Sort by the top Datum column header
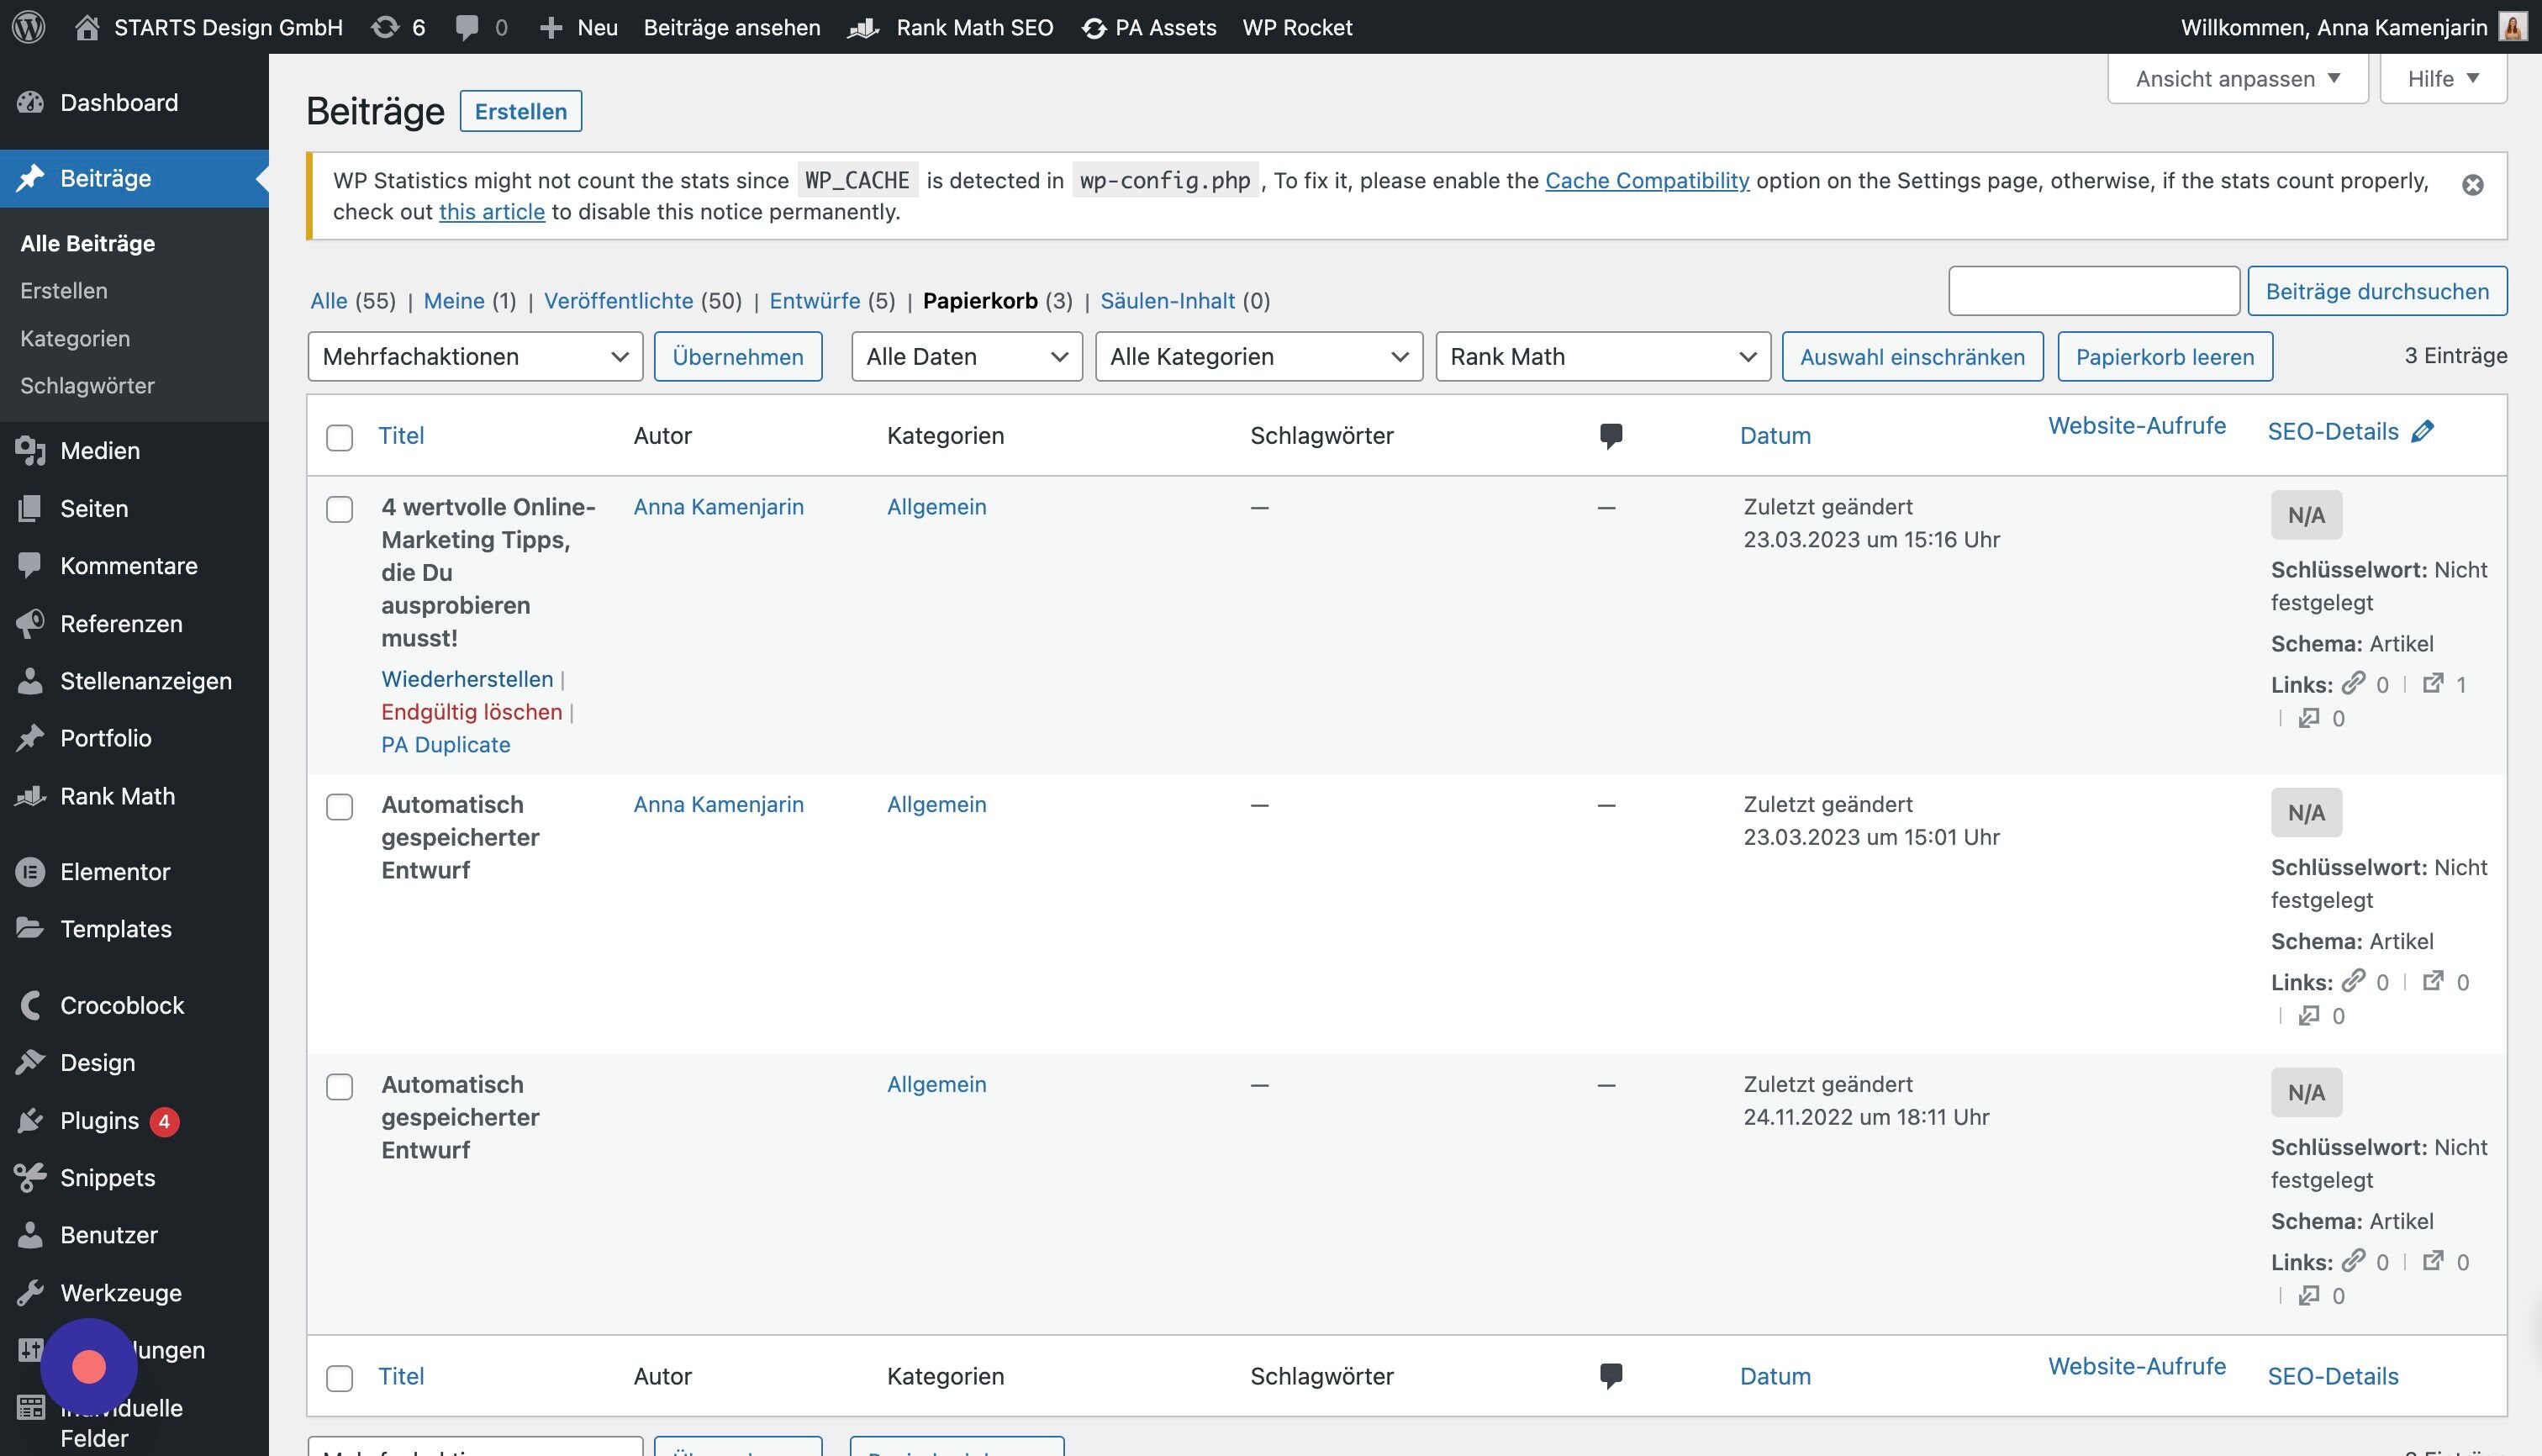The image size is (2542, 1456). tap(1774, 435)
